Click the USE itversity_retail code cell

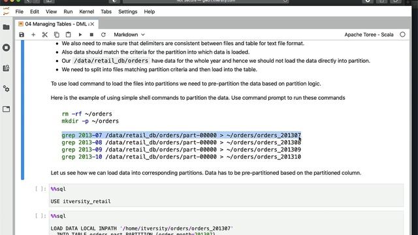(226, 195)
